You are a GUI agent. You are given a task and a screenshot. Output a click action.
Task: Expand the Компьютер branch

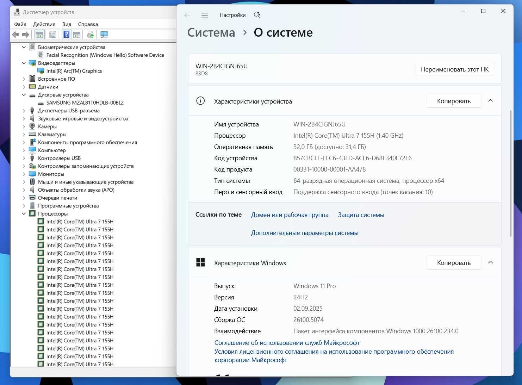(x=24, y=150)
